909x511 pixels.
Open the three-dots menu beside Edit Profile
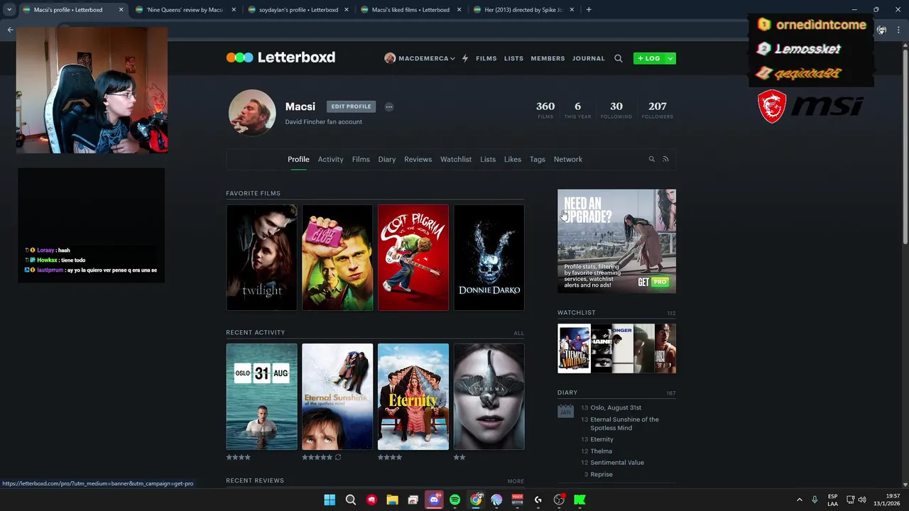(x=389, y=106)
